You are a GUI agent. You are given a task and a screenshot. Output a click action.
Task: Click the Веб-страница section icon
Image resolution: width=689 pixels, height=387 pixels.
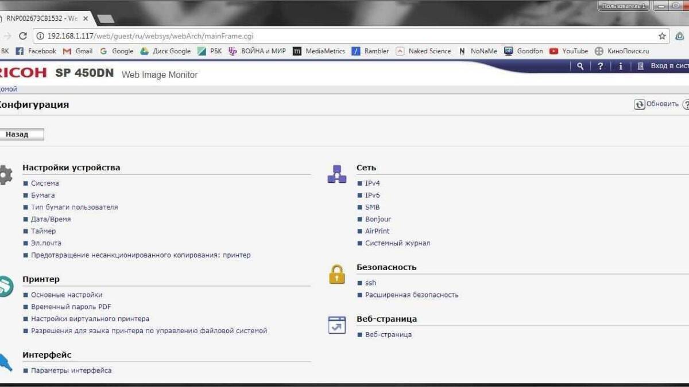click(336, 325)
